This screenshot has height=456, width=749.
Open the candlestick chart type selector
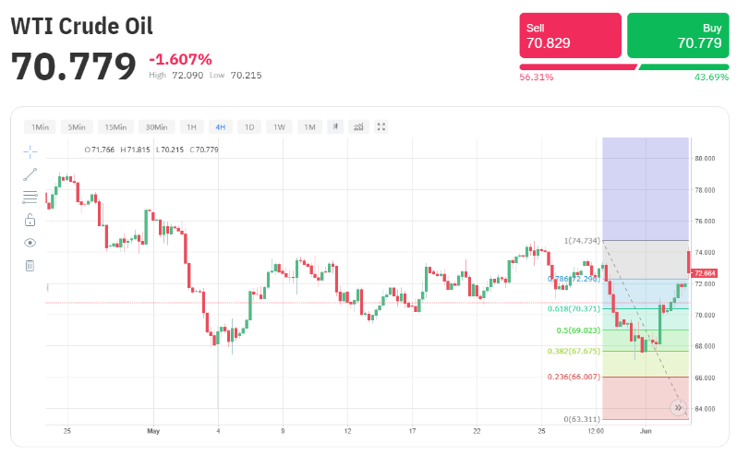[335, 126]
